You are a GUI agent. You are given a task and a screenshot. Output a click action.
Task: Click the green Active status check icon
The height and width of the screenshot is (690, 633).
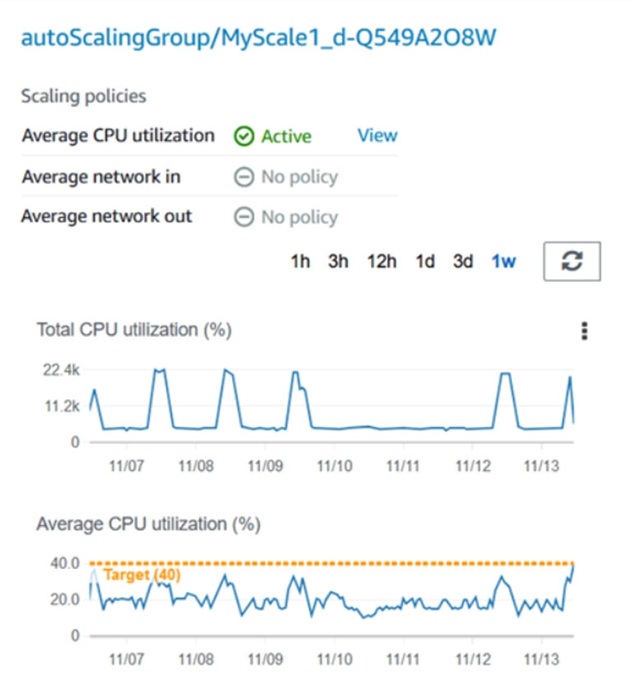(243, 136)
